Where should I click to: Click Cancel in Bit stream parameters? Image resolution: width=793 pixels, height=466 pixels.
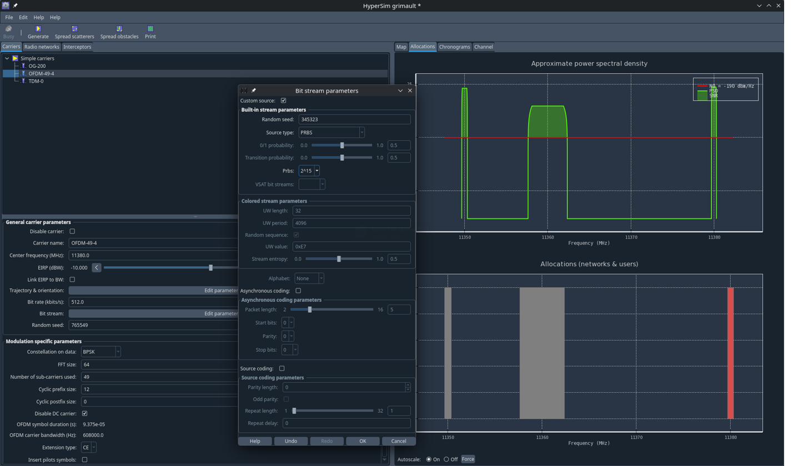[399, 441]
